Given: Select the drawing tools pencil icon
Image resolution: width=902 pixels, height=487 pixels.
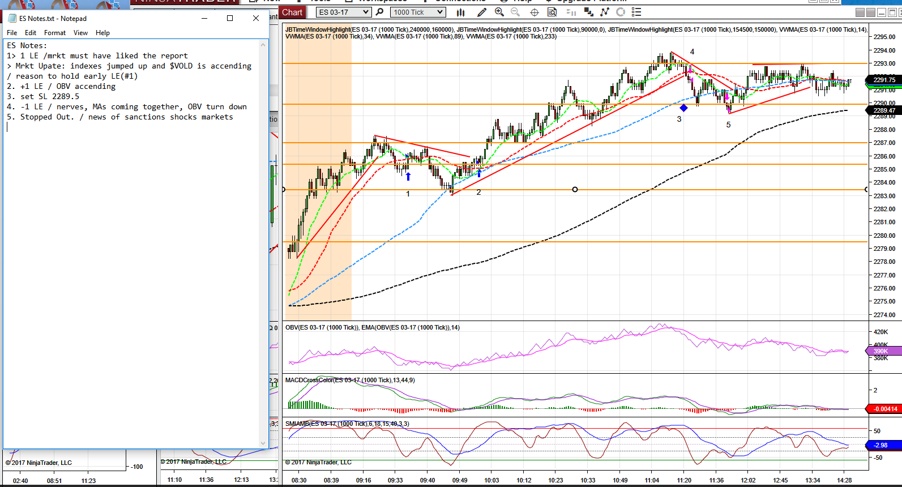Looking at the screenshot, I should tap(482, 12).
